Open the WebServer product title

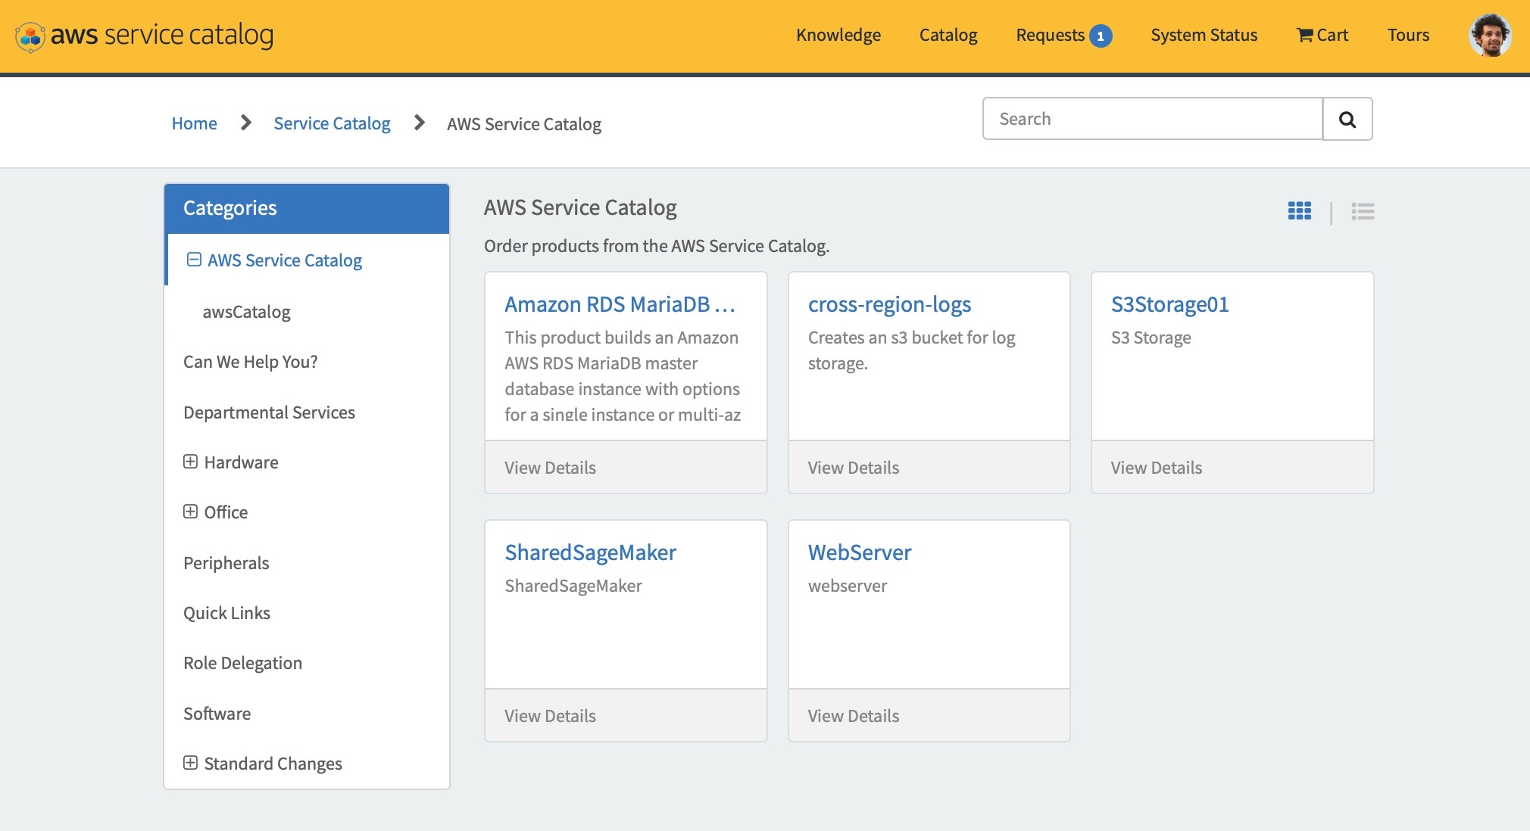[x=860, y=552]
